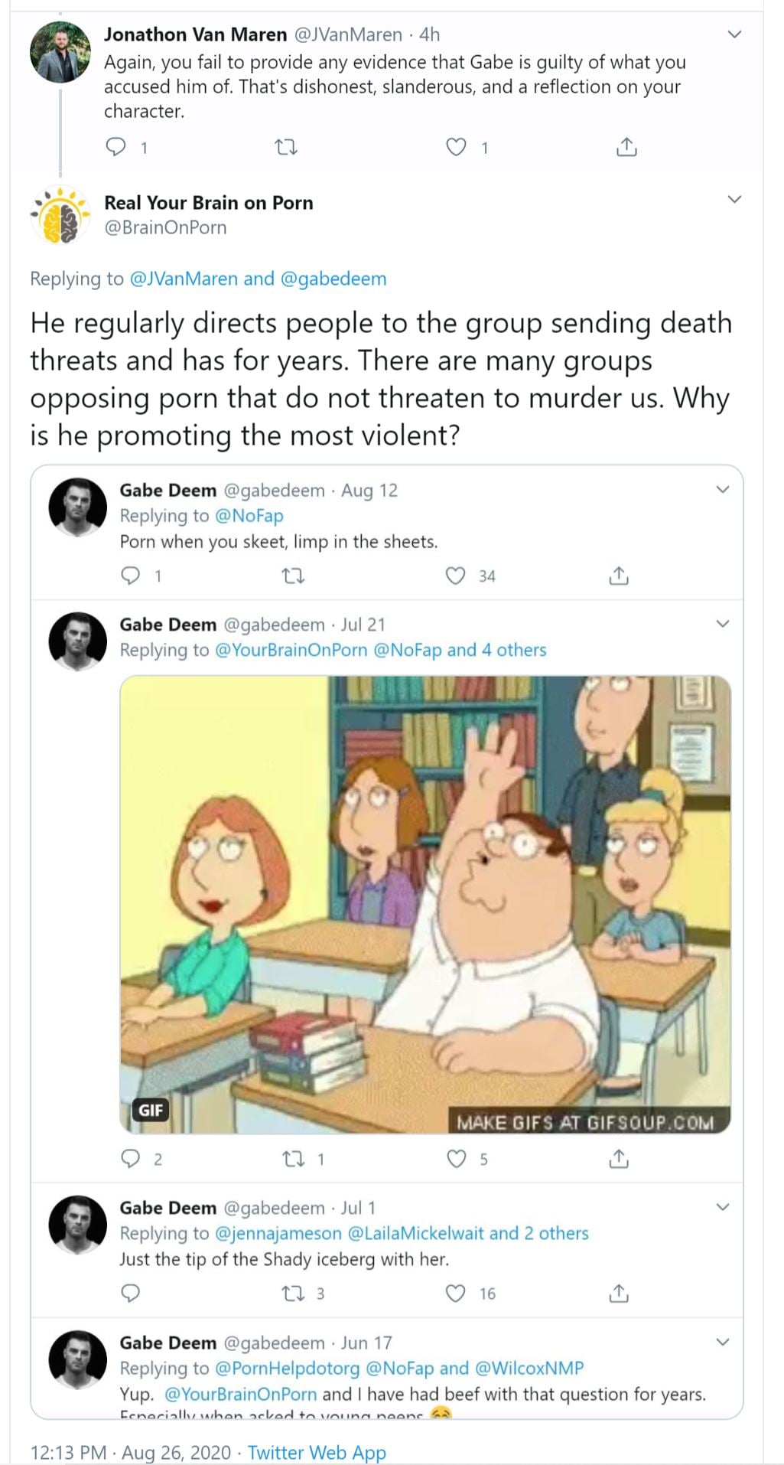
Task: Like the 'Porn when you skeet' tweet
Action: pyautogui.click(x=455, y=576)
